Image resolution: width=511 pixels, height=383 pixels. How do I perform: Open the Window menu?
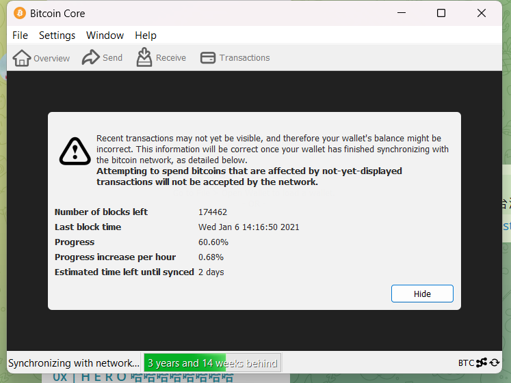pos(105,35)
